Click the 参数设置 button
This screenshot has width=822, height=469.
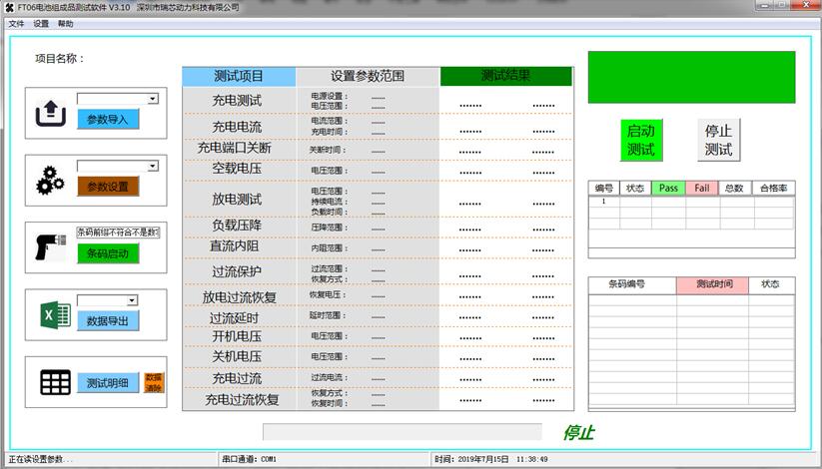108,187
